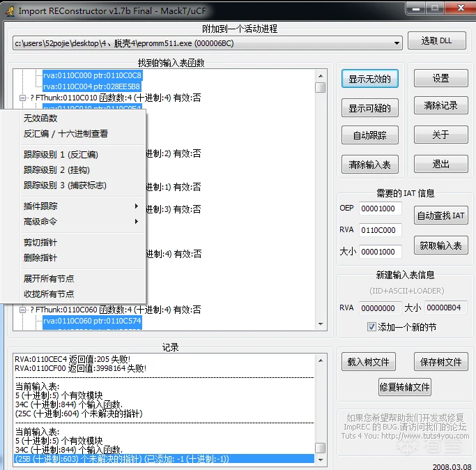Close the Import REConstructor window
Image resolution: width=476 pixels, height=470 pixels.
461,8
